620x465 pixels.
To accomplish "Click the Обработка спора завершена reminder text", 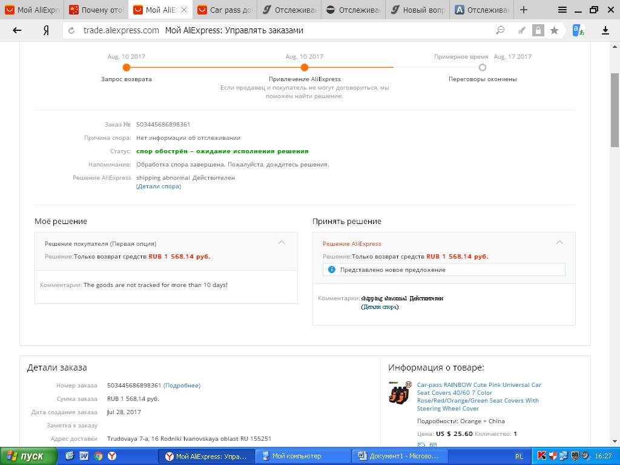I will pyautogui.click(x=232, y=165).
